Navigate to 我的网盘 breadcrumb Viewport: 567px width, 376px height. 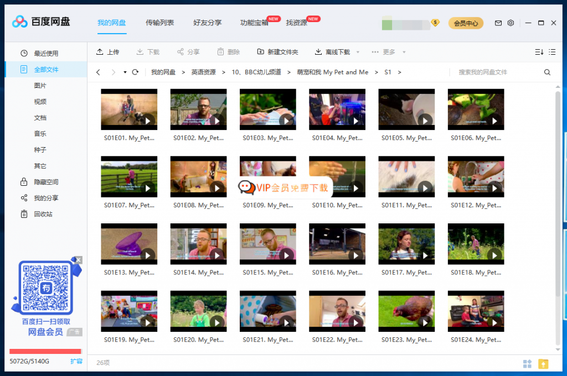[163, 72]
